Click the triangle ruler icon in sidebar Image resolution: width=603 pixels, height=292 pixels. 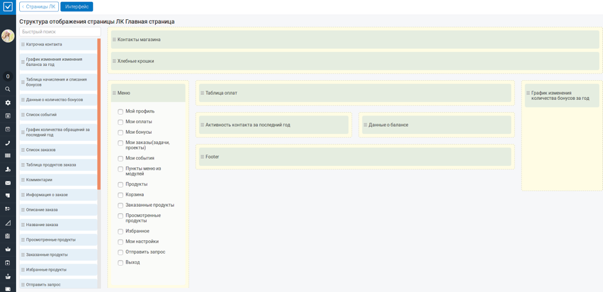tap(8, 223)
